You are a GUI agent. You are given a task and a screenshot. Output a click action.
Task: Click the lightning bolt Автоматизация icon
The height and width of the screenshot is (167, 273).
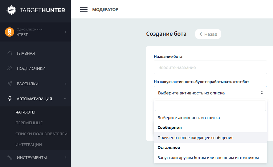click(10, 99)
